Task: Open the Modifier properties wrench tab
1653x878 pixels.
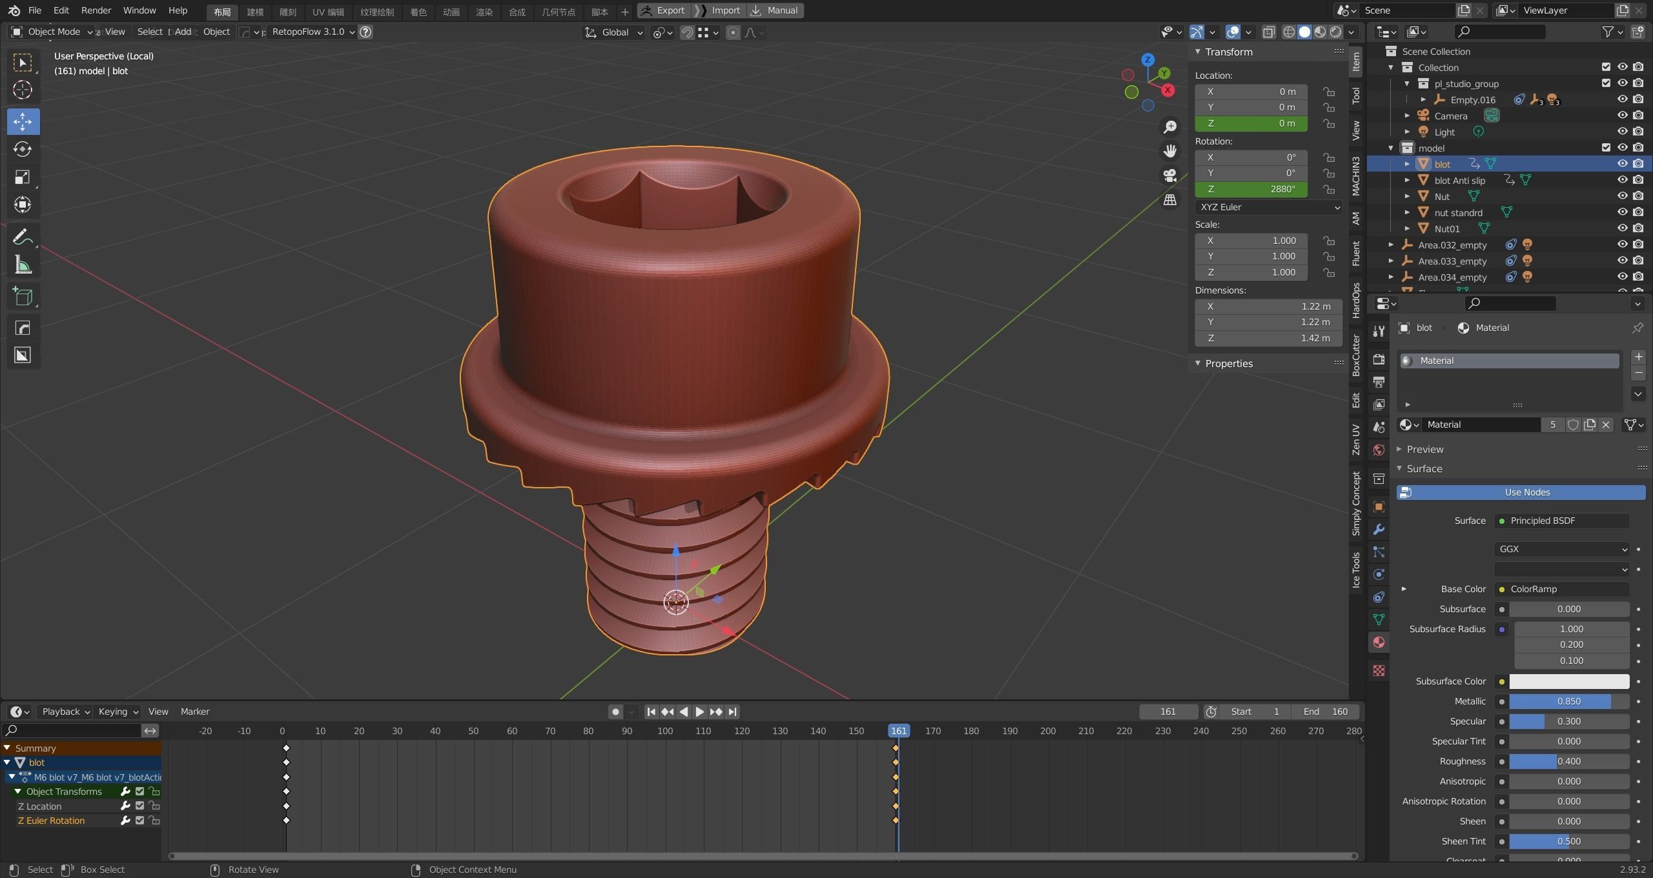Action: (x=1379, y=530)
